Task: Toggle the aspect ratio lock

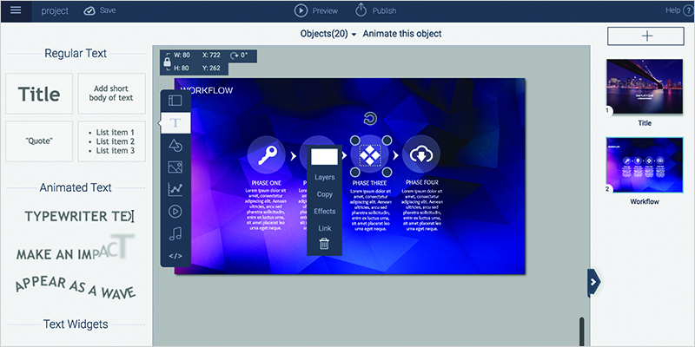Action: click(x=165, y=62)
